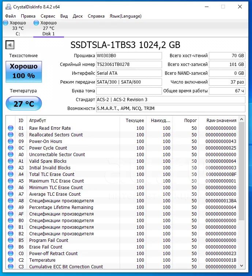252x276 pixels.
Task: Click the Текущее column header
Action: (x=133, y=121)
